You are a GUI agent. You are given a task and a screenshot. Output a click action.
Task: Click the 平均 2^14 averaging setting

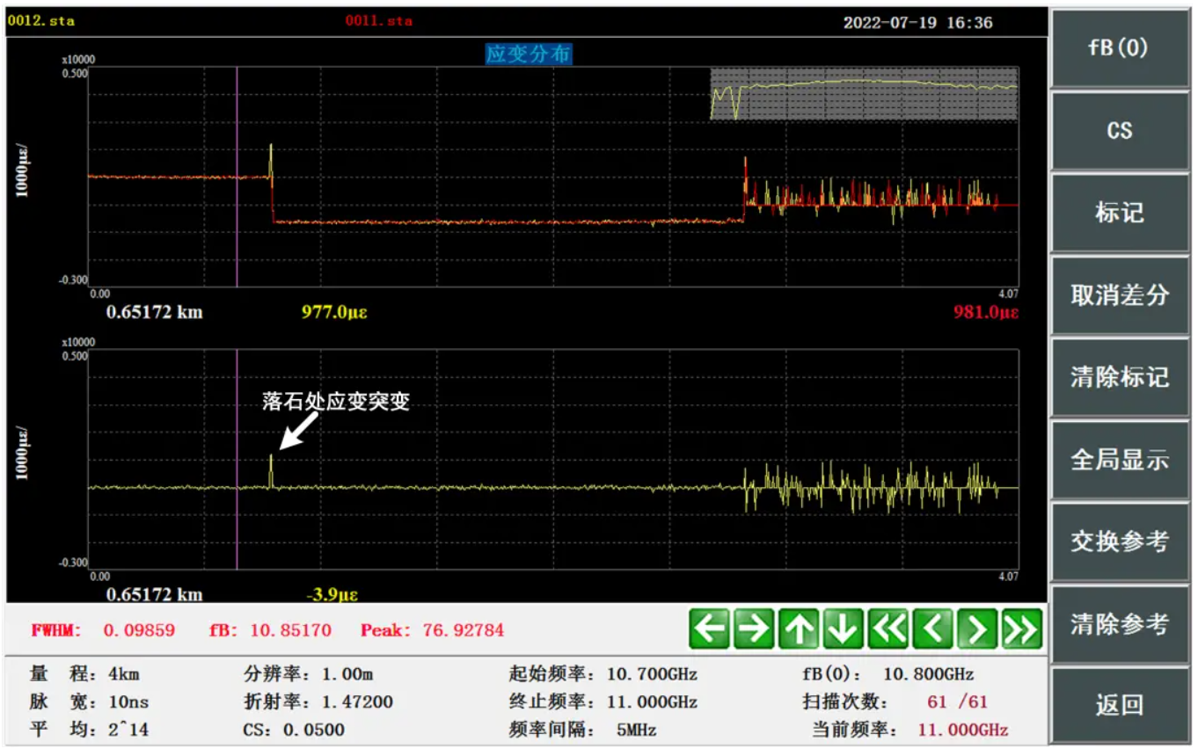89,730
